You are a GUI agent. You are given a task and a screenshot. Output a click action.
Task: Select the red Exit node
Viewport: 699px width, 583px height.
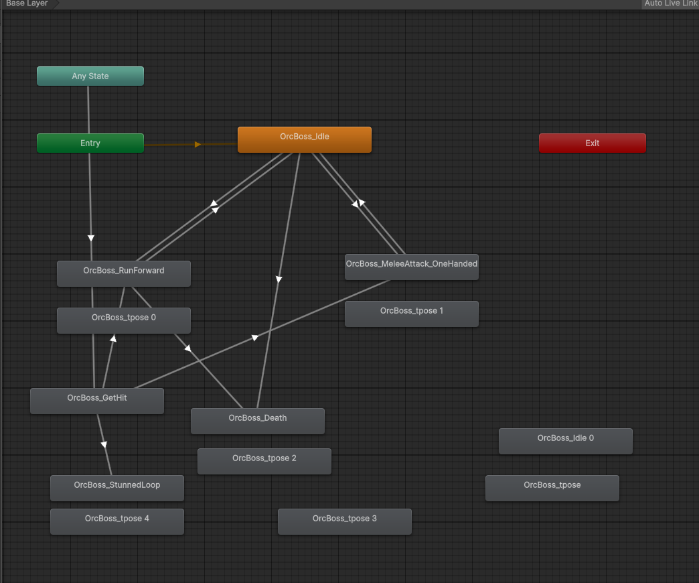(593, 143)
